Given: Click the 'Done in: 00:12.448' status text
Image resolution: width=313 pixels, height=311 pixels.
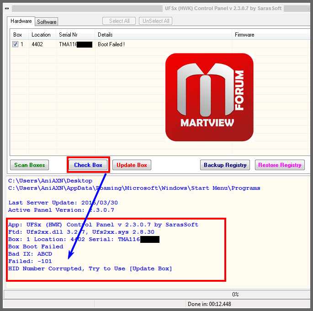Looking at the screenshot, I should tap(209, 304).
